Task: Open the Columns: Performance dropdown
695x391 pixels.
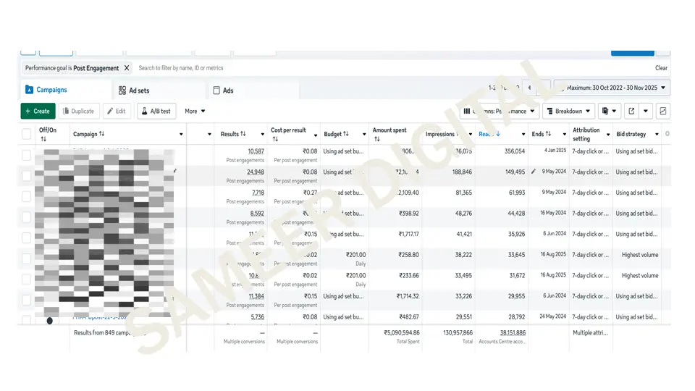Action: click(500, 112)
